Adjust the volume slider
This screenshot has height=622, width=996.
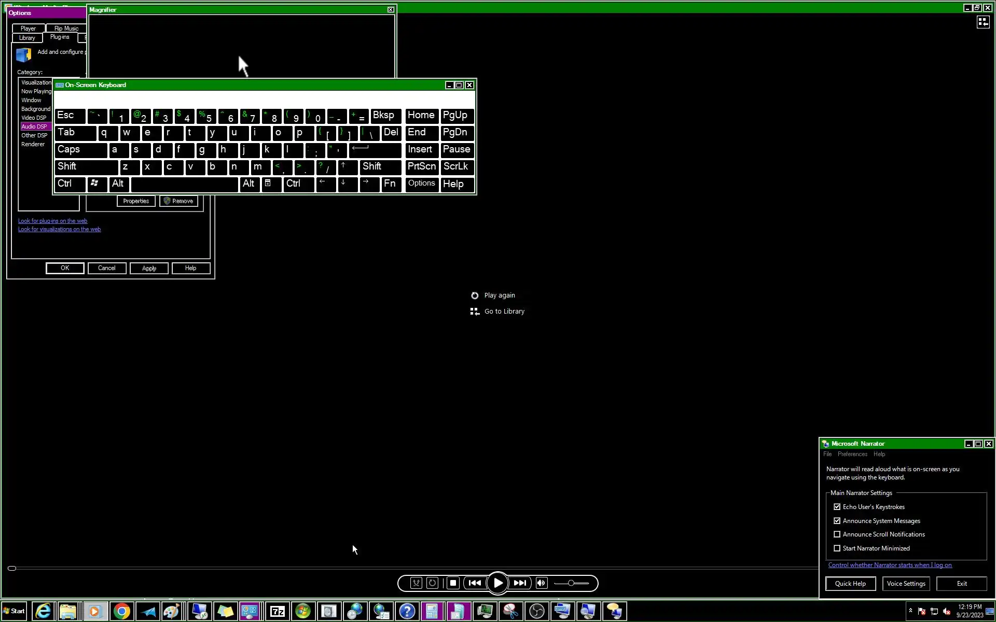pyautogui.click(x=571, y=583)
